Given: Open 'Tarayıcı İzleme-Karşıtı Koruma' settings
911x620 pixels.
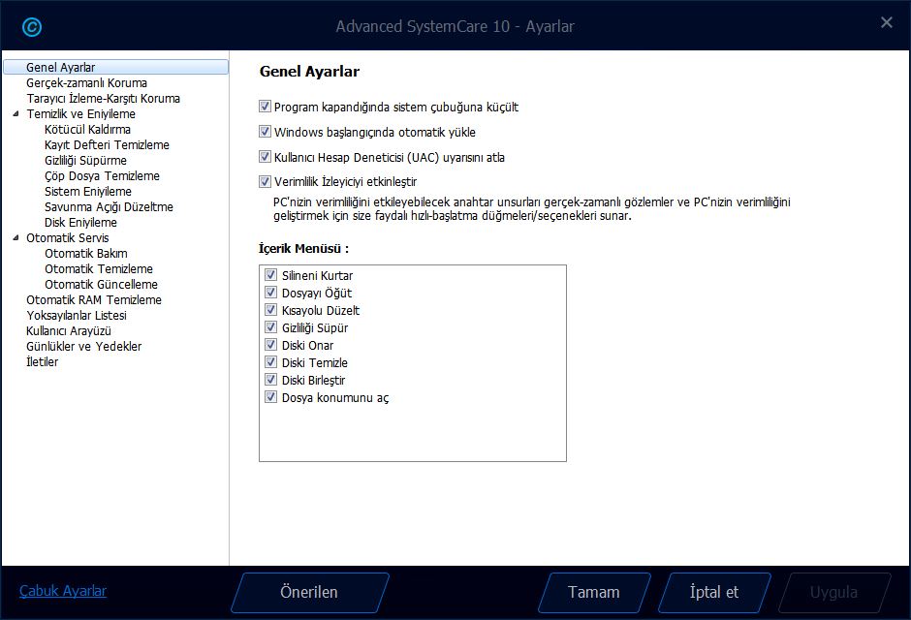Looking at the screenshot, I should click(103, 98).
